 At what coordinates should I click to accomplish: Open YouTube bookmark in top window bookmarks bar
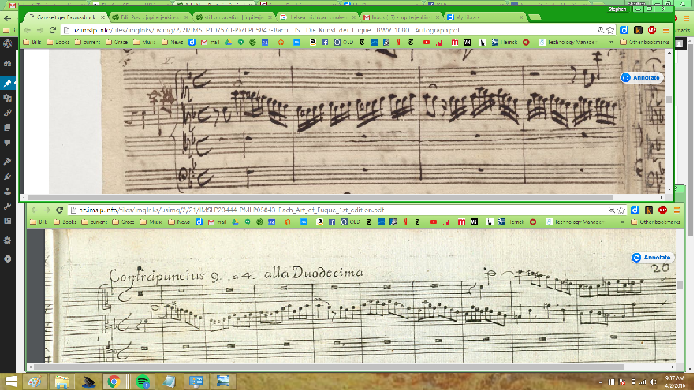pos(427,43)
